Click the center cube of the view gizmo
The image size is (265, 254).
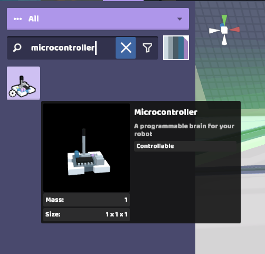[224, 30]
